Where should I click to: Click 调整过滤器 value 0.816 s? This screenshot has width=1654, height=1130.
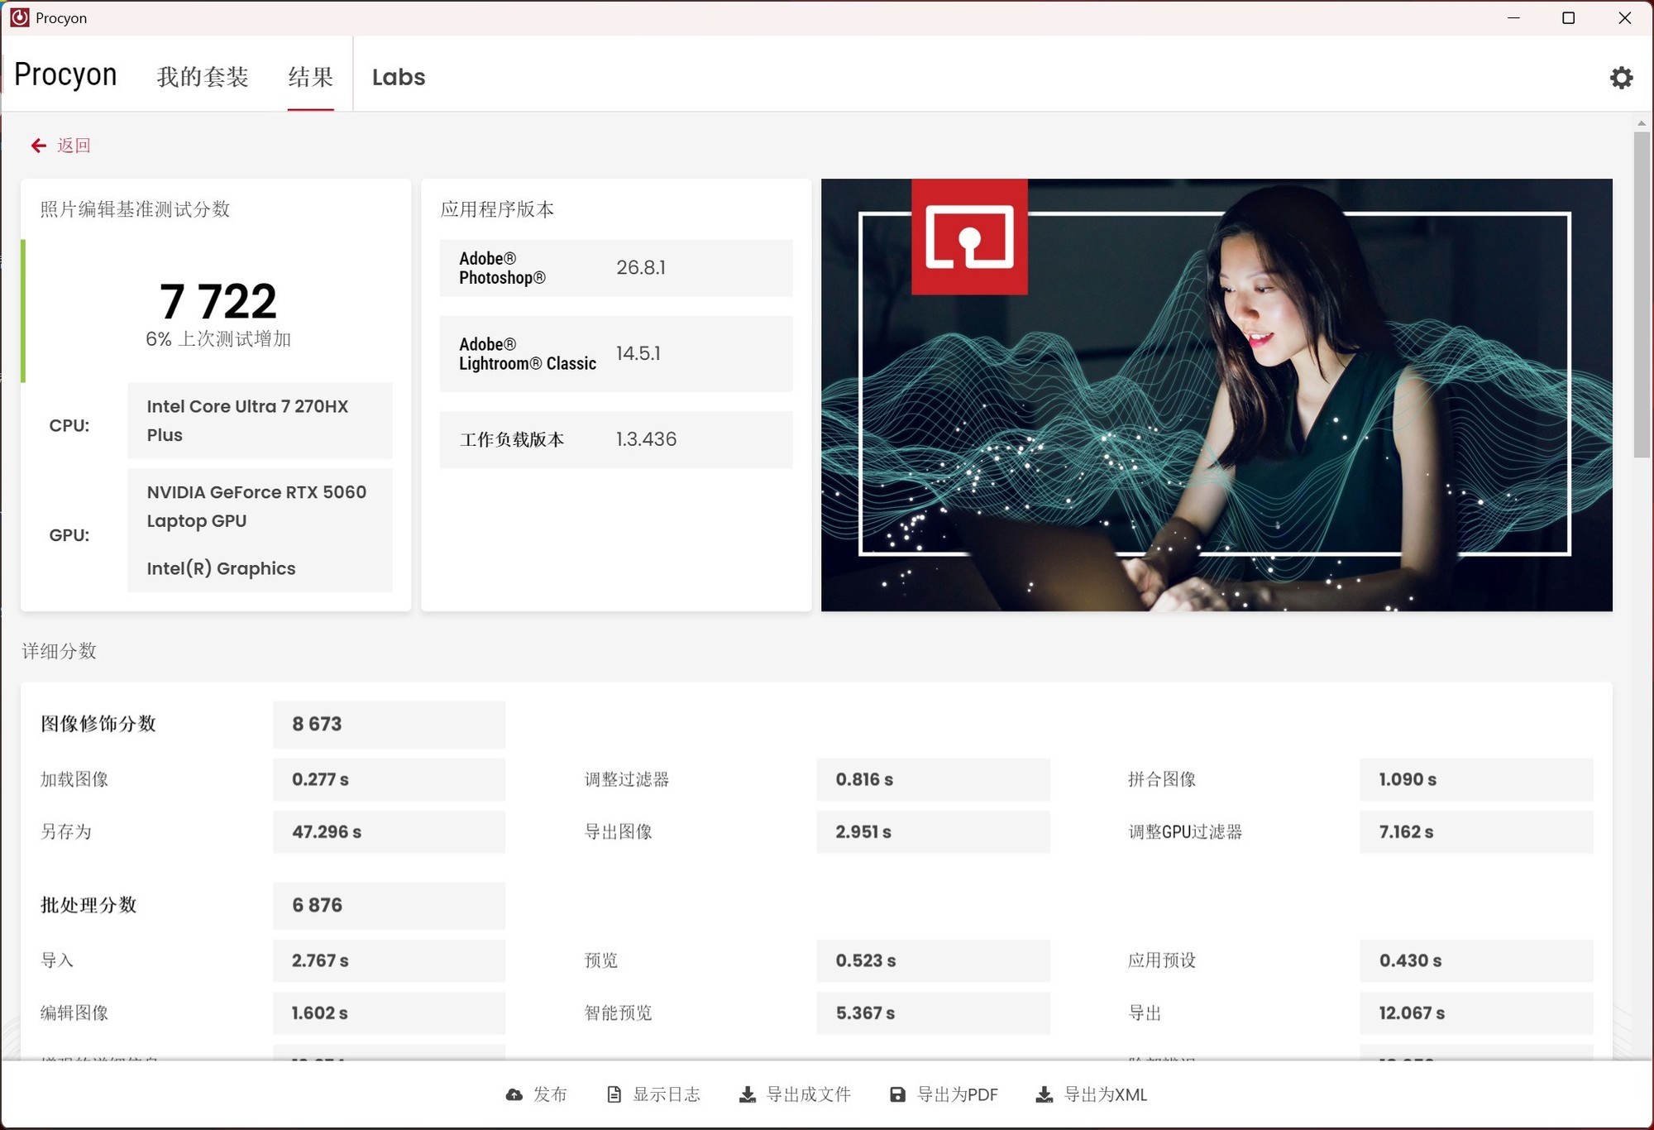tap(933, 779)
